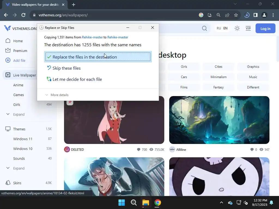
Task: Open Skins in the sidebar
Action: tap(17, 183)
